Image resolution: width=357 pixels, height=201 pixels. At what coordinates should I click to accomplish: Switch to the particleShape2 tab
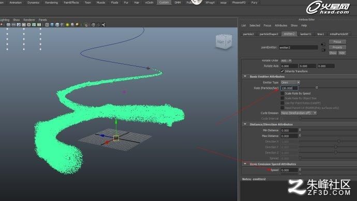(269, 34)
